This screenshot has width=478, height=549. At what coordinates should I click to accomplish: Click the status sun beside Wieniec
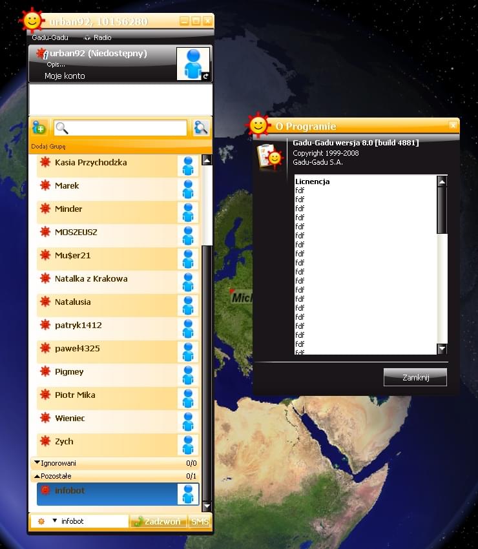point(45,418)
